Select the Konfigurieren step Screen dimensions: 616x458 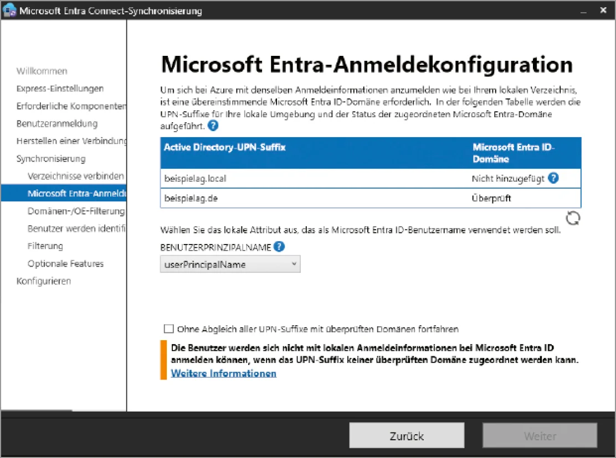pyautogui.click(x=44, y=281)
